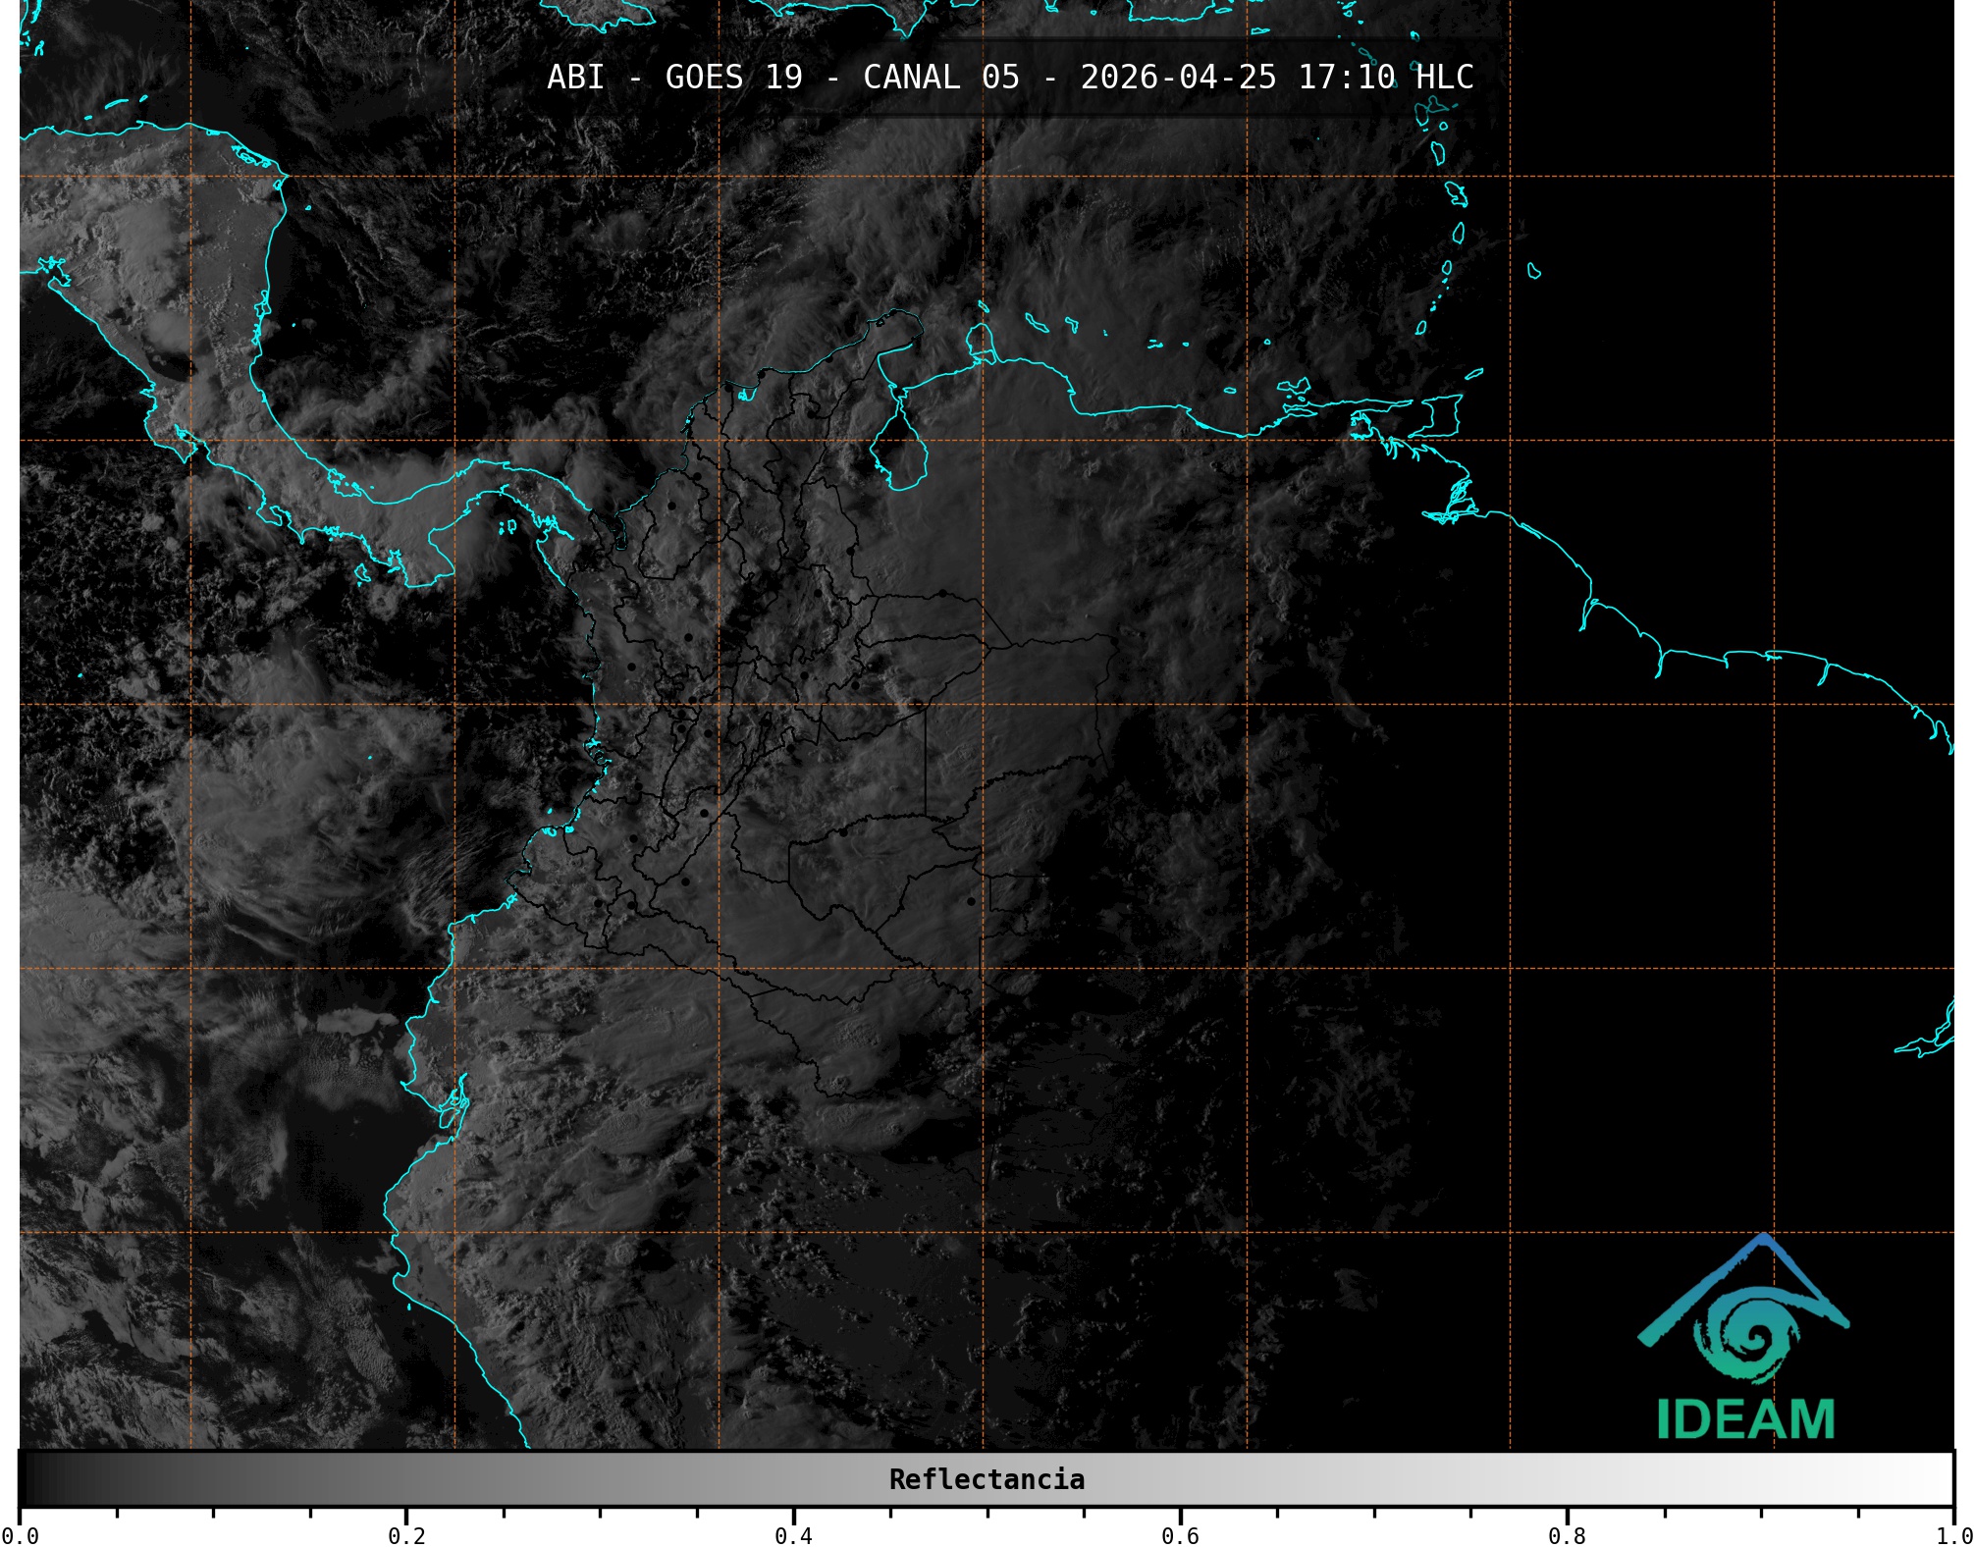1974x1548 pixels.
Task: Click the white end of the colorbar
Action: [1934, 1479]
